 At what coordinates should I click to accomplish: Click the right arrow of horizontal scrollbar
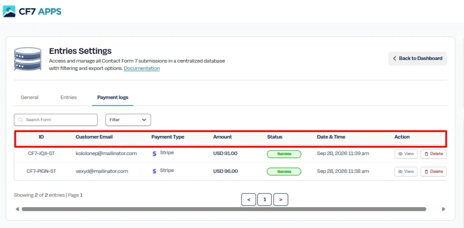(x=443, y=209)
